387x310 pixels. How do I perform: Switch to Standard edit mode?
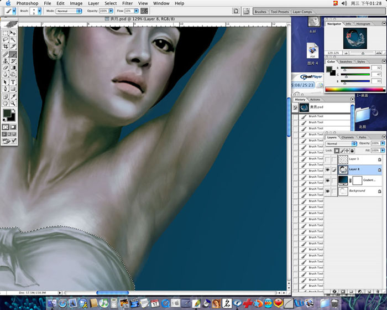coord(6,127)
